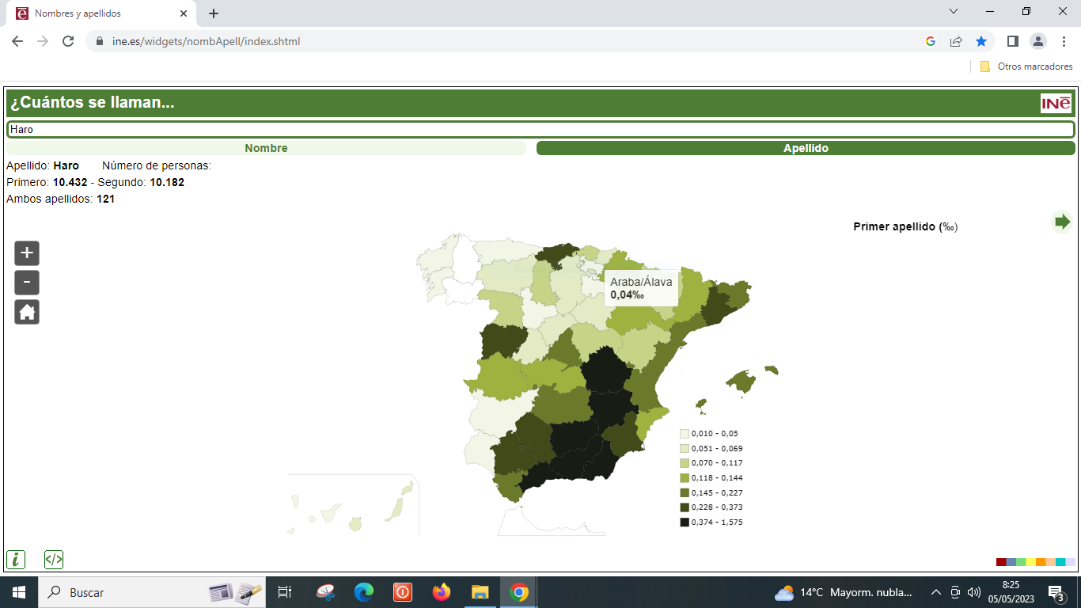Viewport: 1081px width, 608px height.
Task: Bookmark page with star icon
Action: (x=981, y=41)
